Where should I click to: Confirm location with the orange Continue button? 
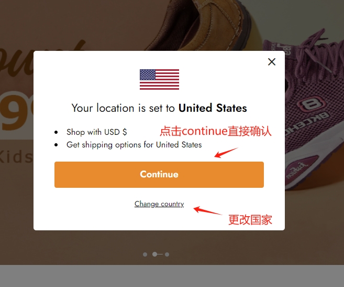click(159, 175)
